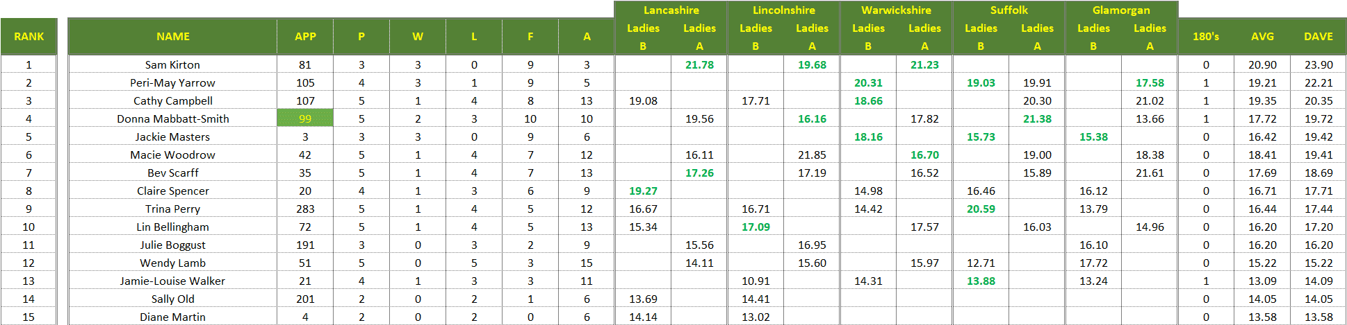The image size is (1347, 325).
Task: Click the Warwickshire group header
Action: [896, 10]
